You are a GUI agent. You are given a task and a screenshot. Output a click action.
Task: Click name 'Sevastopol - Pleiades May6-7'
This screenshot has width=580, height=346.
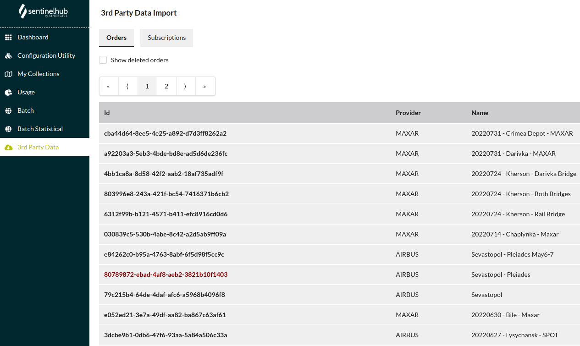point(513,254)
